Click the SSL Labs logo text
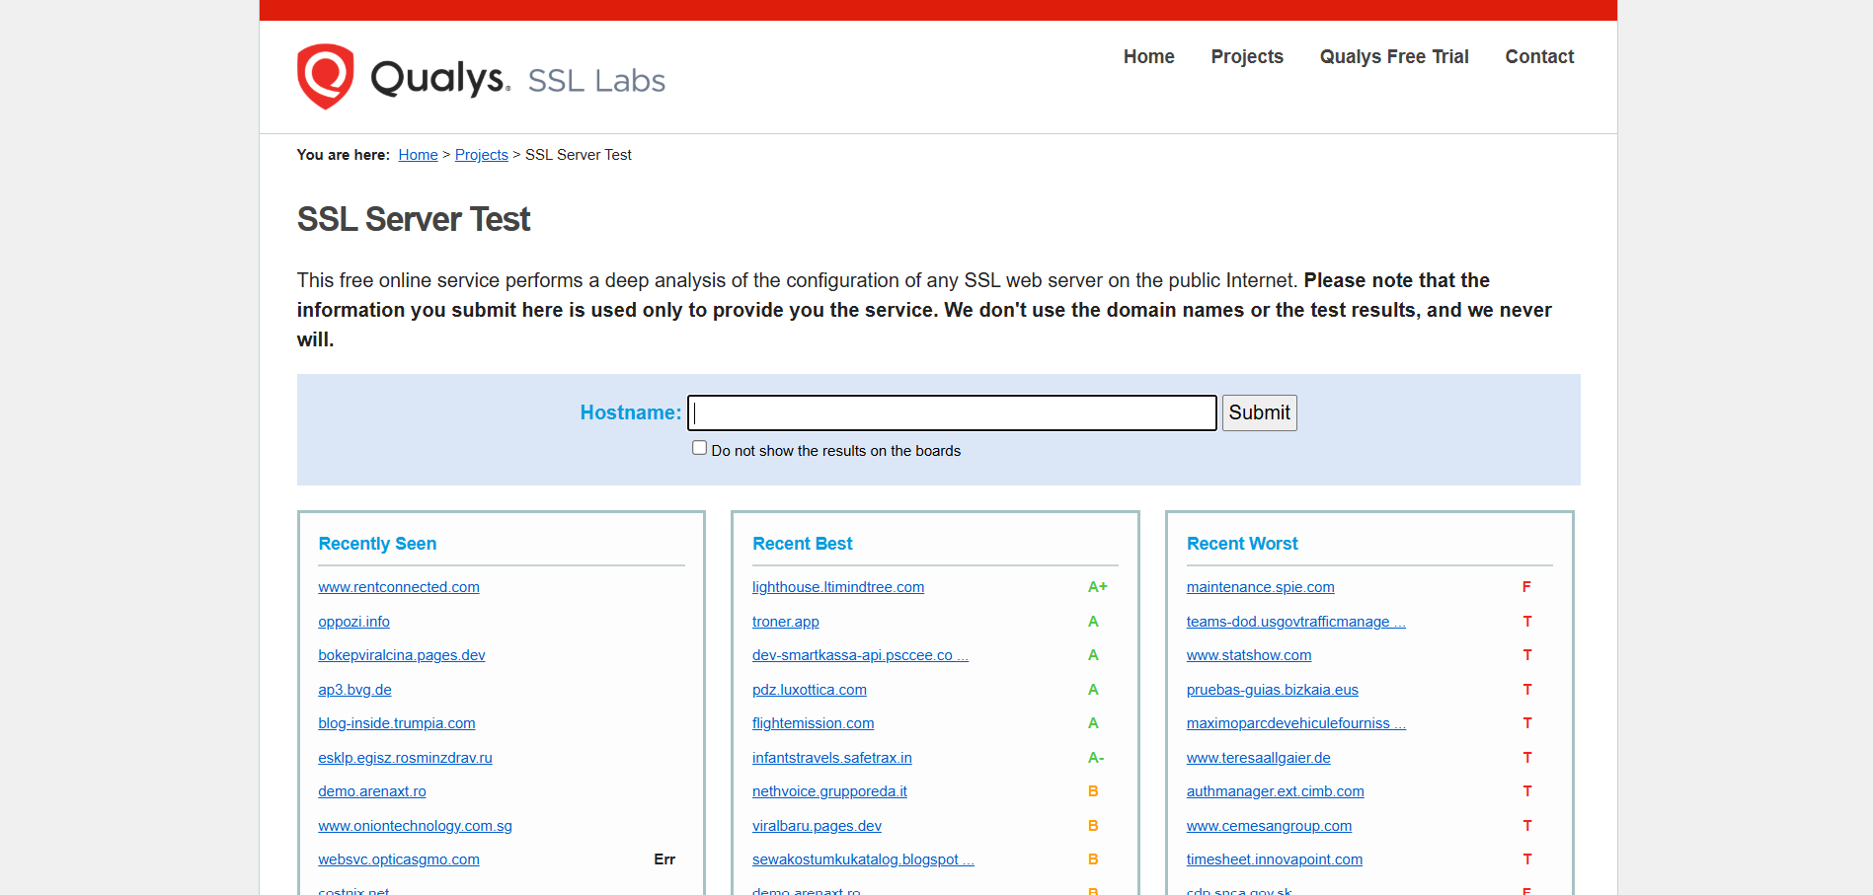The height and width of the screenshot is (895, 1873). [x=596, y=80]
